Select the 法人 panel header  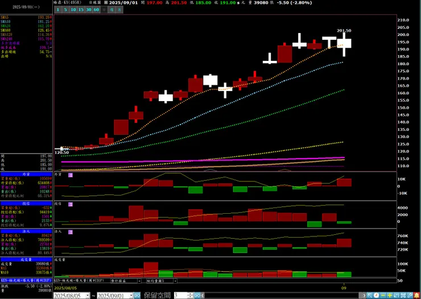(x=26, y=231)
